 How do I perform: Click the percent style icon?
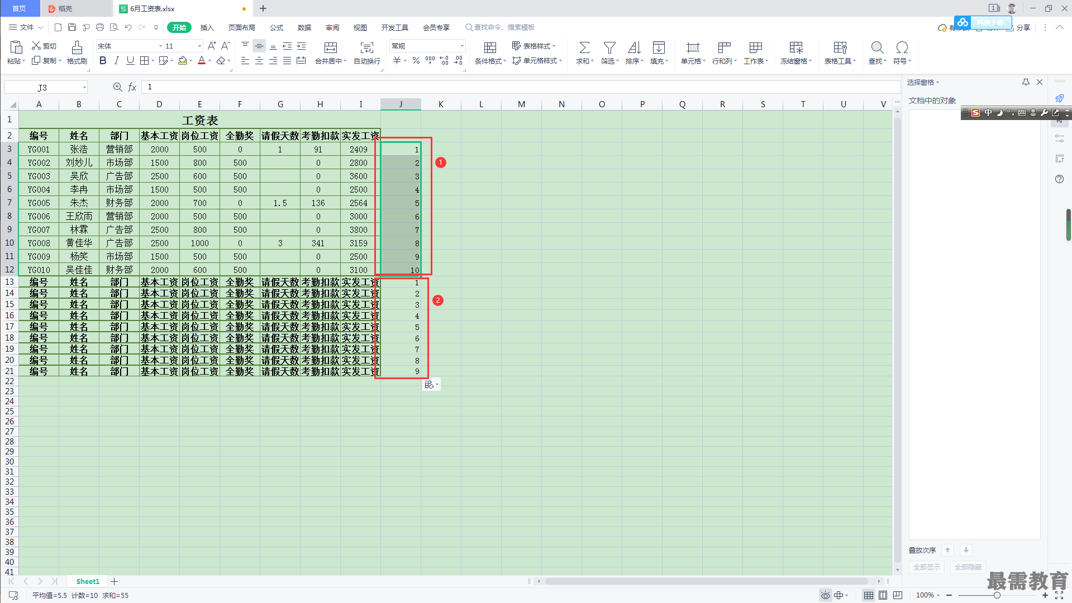tap(416, 61)
